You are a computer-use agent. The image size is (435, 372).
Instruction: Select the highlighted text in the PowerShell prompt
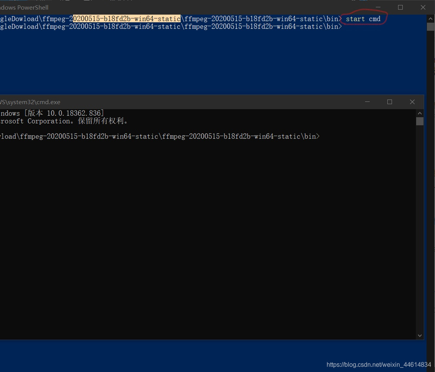(127, 18)
